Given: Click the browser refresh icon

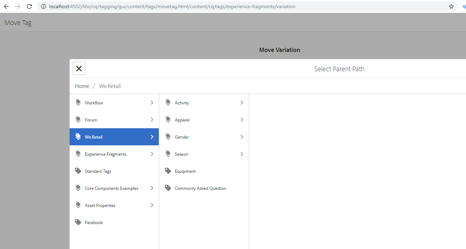Looking at the screenshot, I should pos(29,6).
